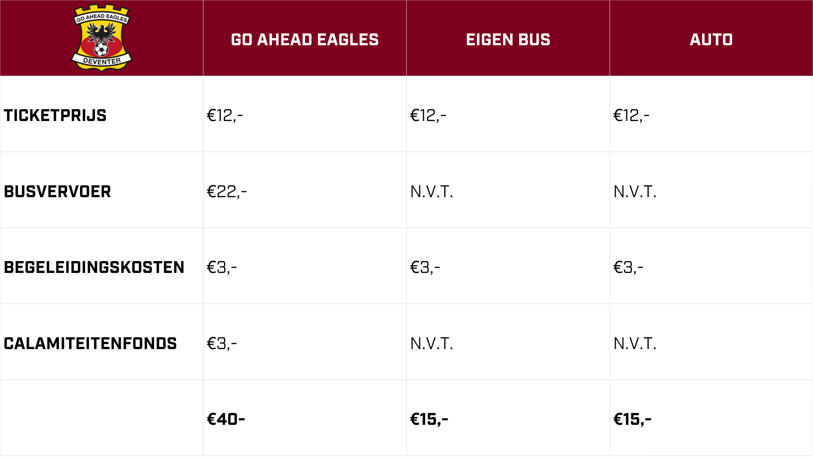The image size is (813, 457).
Task: Click the CALAMITEITENFONDS row label
Action: pos(90,344)
